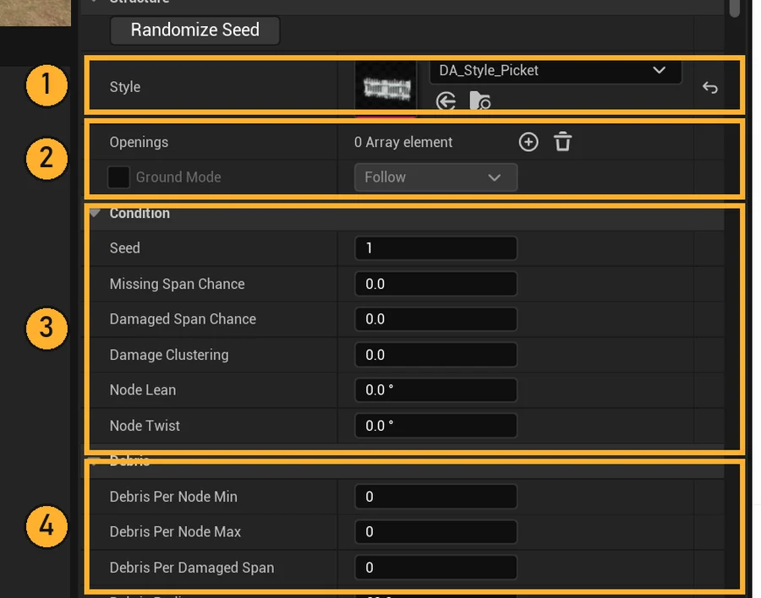Remove all Openings array elements
761x598 pixels.
[562, 142]
